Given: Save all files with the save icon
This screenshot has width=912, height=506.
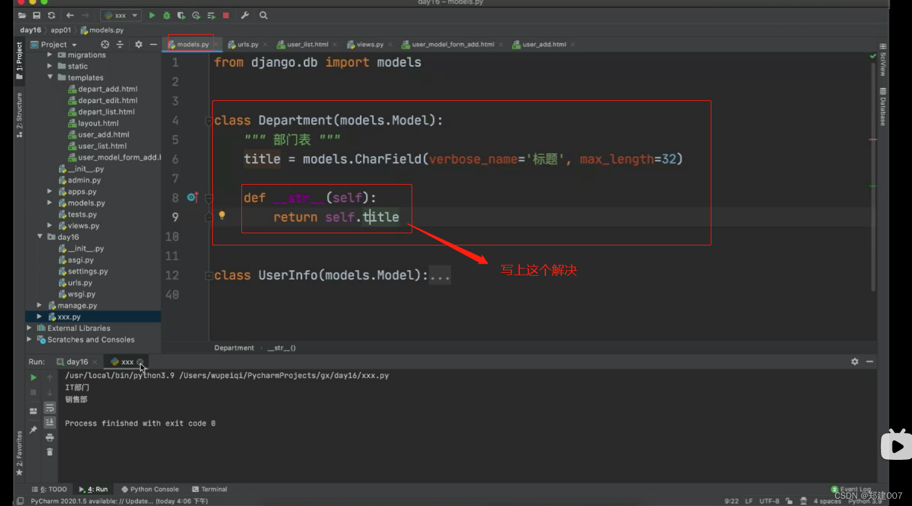Looking at the screenshot, I should (x=36, y=15).
